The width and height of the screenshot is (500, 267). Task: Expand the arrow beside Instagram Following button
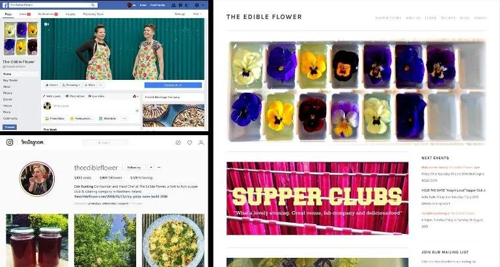(x=151, y=168)
